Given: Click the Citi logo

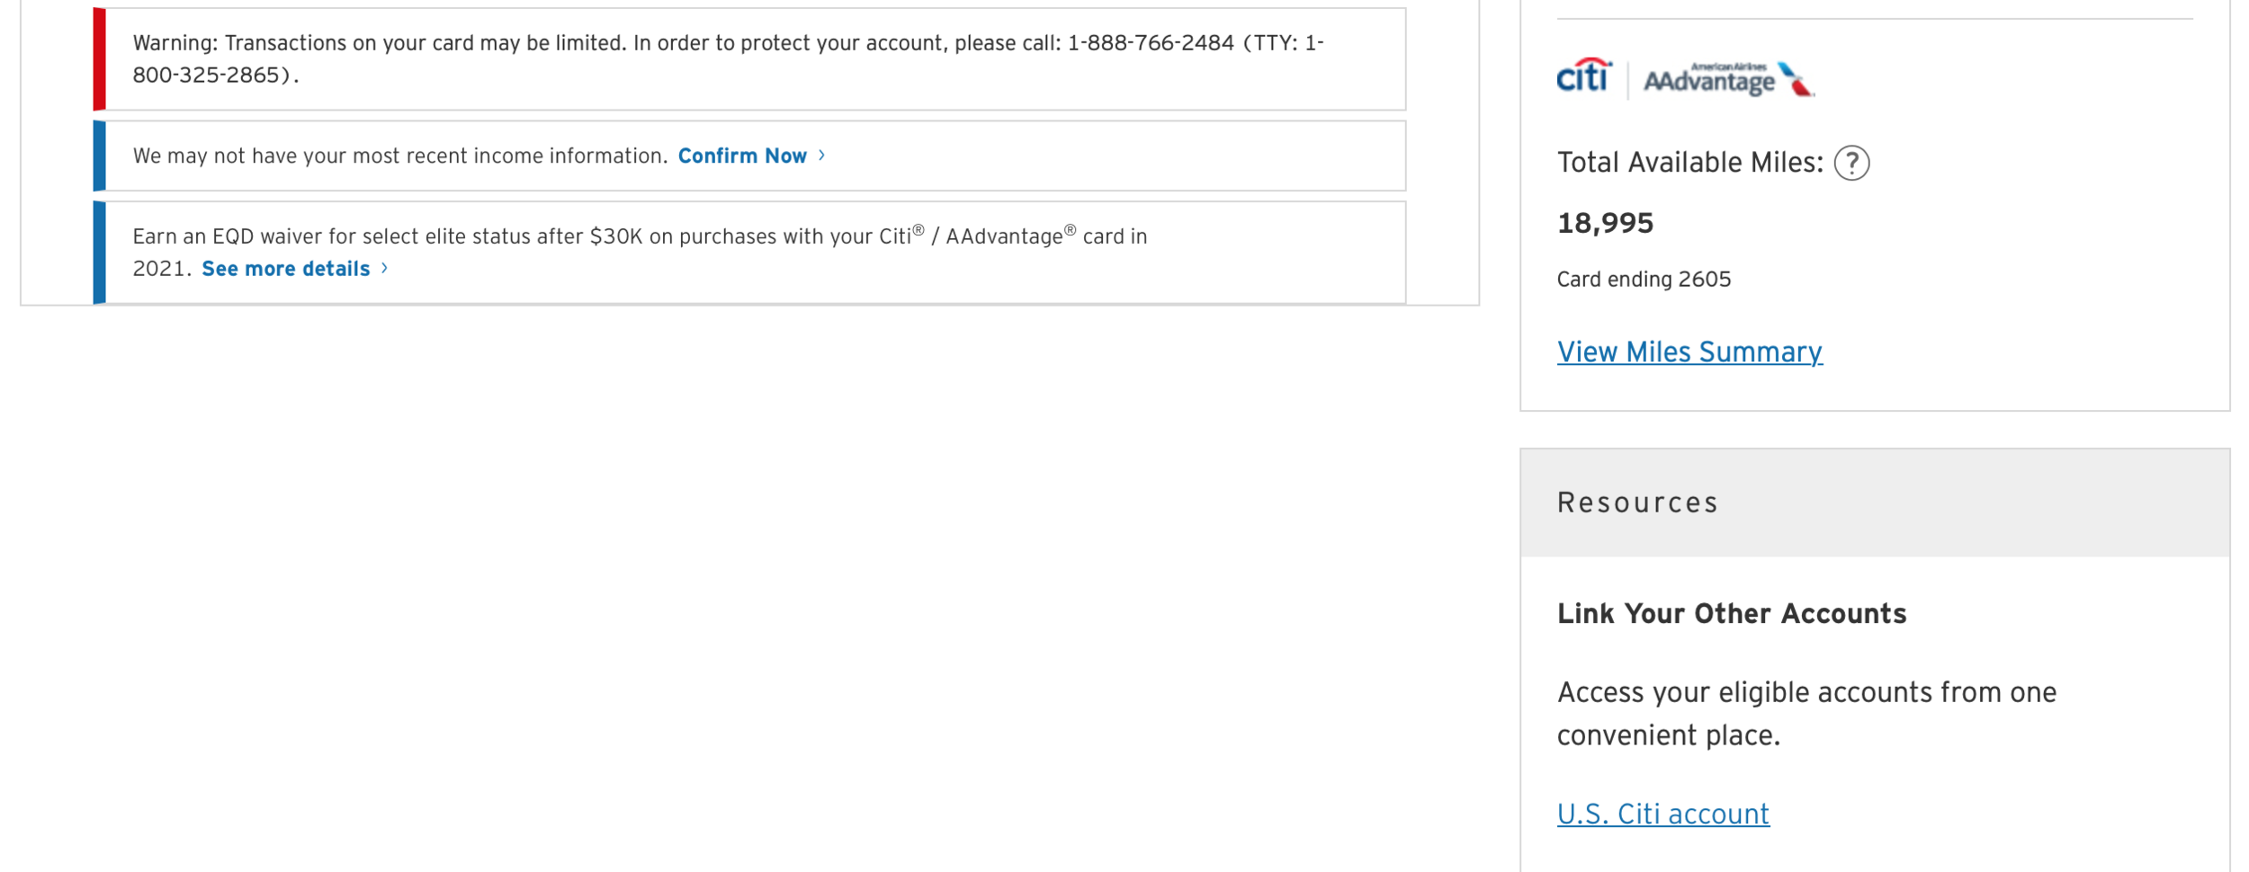Looking at the screenshot, I should [1584, 76].
